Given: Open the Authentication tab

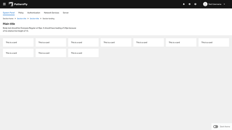Looking at the screenshot, I should pos(34,13).
